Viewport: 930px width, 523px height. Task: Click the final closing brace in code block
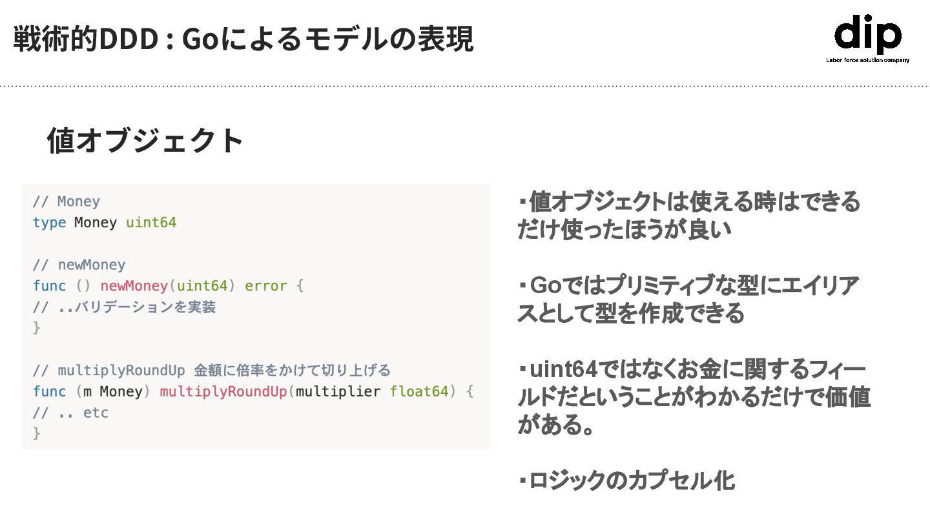tap(37, 433)
